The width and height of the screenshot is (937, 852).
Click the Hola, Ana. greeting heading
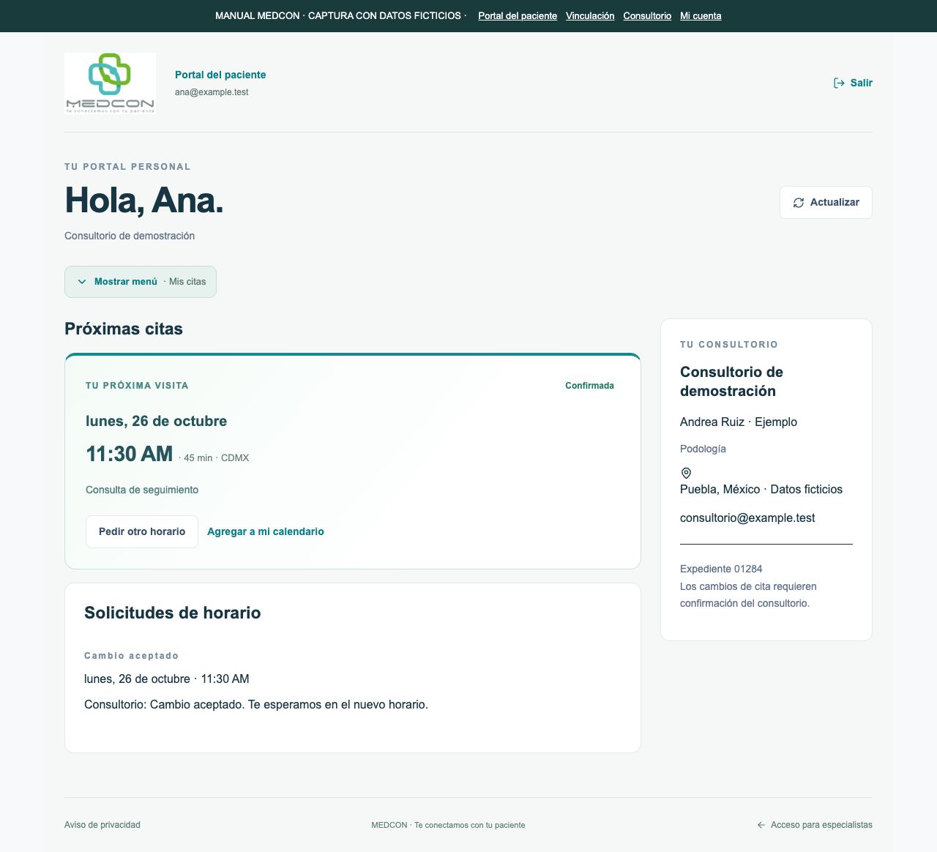144,200
